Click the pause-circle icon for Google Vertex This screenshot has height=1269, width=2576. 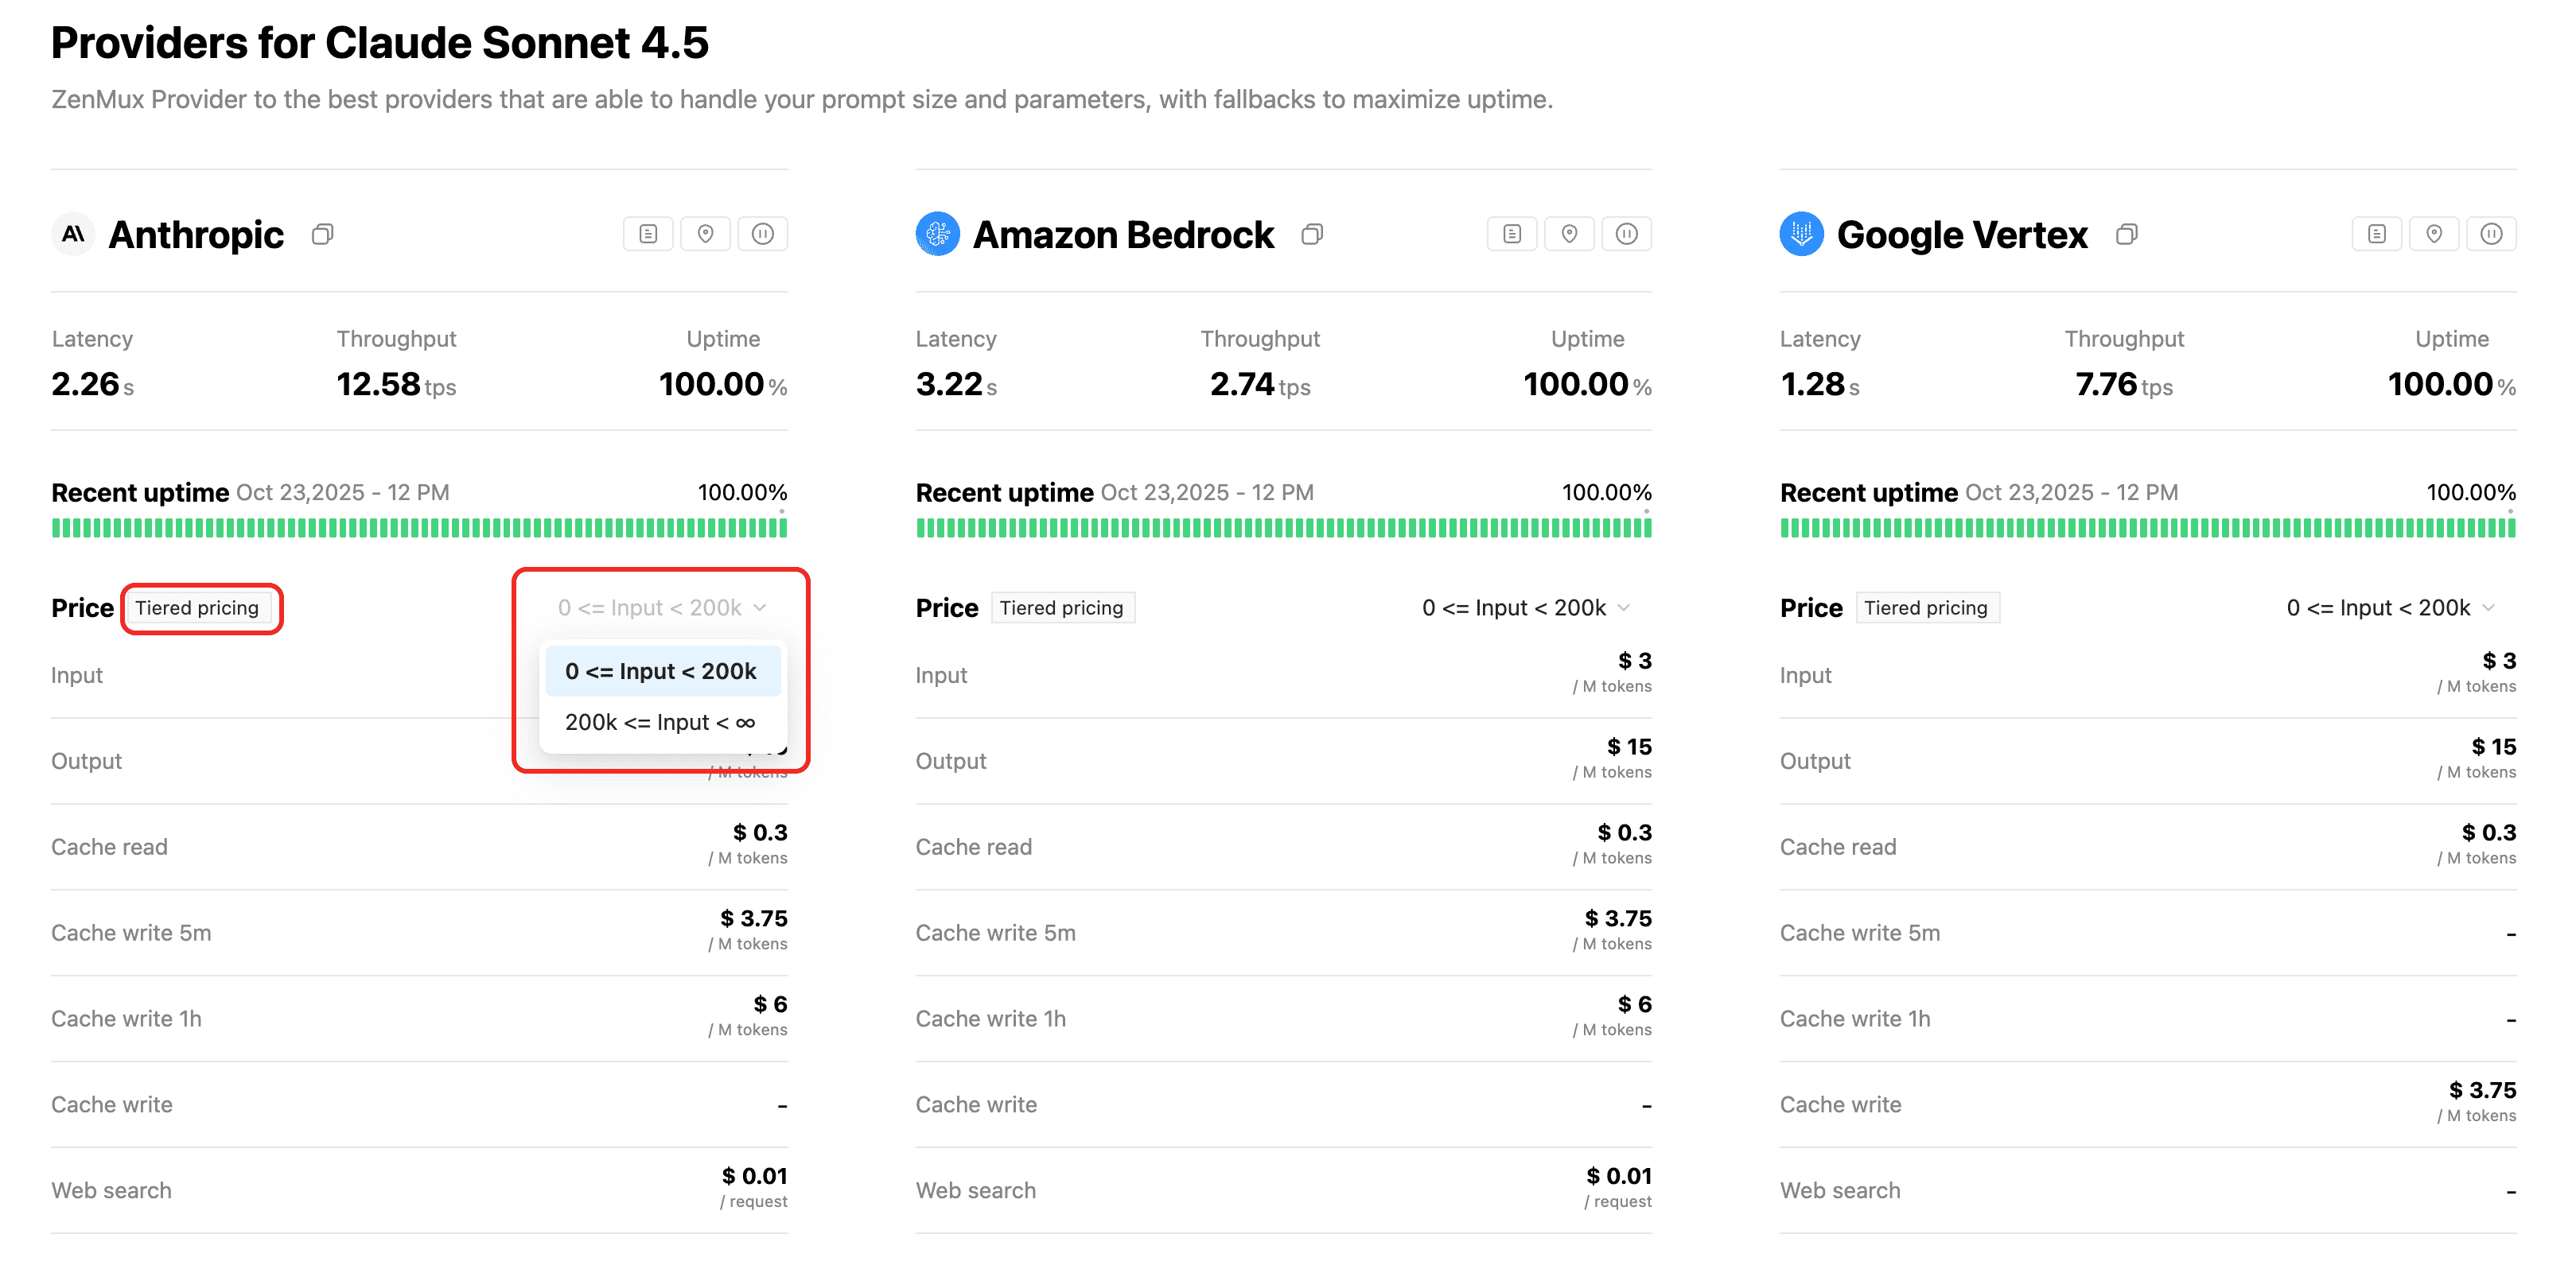pyautogui.click(x=2491, y=234)
